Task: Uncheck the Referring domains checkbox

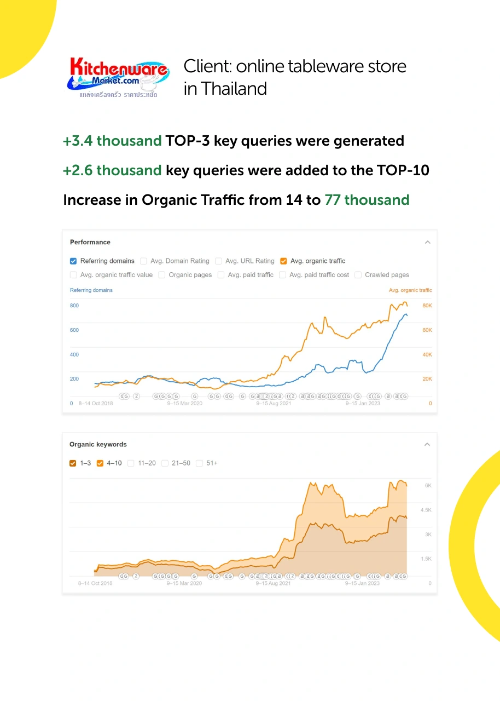Action: [x=73, y=261]
